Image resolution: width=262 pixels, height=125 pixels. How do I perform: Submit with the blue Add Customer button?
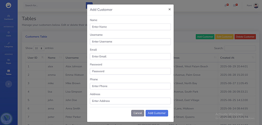[157, 113]
